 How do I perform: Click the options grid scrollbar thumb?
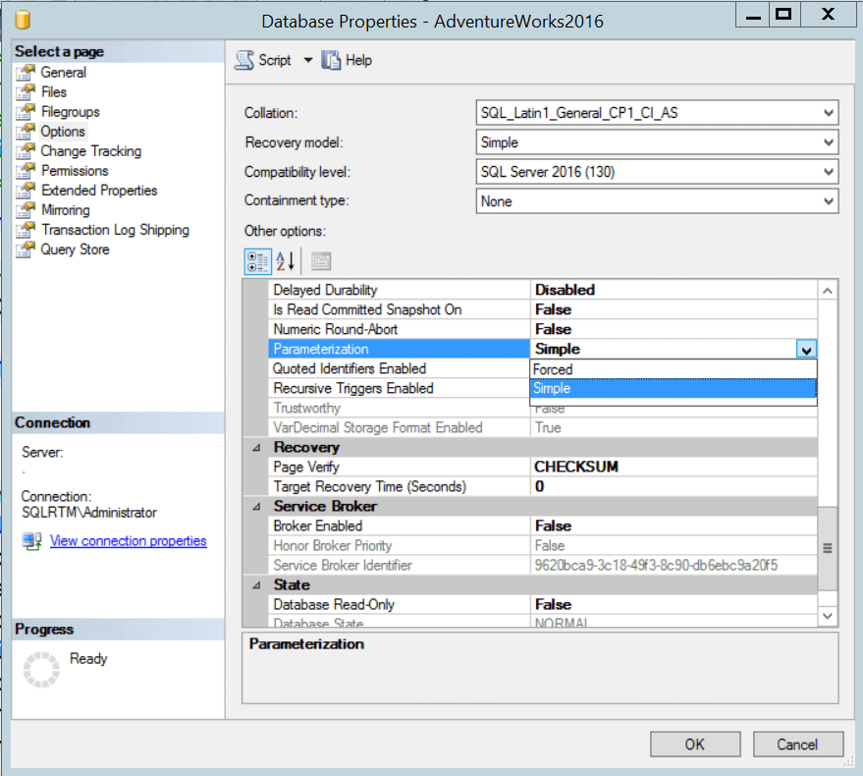(x=828, y=548)
